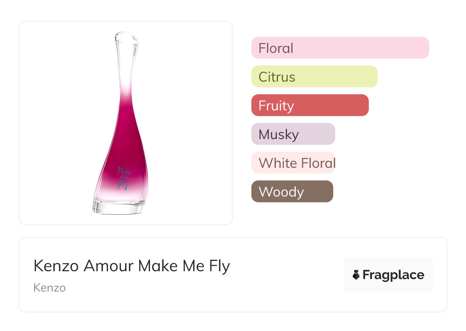Click the teal "Make me Fly" handwriting on bottle

(124, 177)
